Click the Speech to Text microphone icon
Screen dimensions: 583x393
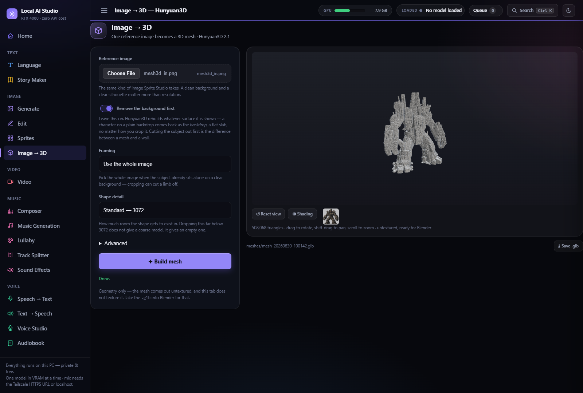coord(10,299)
